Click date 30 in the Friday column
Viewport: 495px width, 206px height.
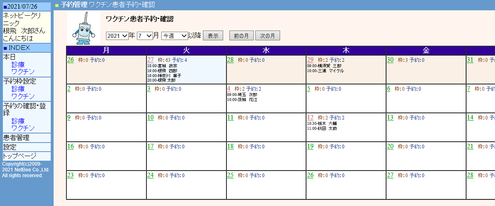390,60
